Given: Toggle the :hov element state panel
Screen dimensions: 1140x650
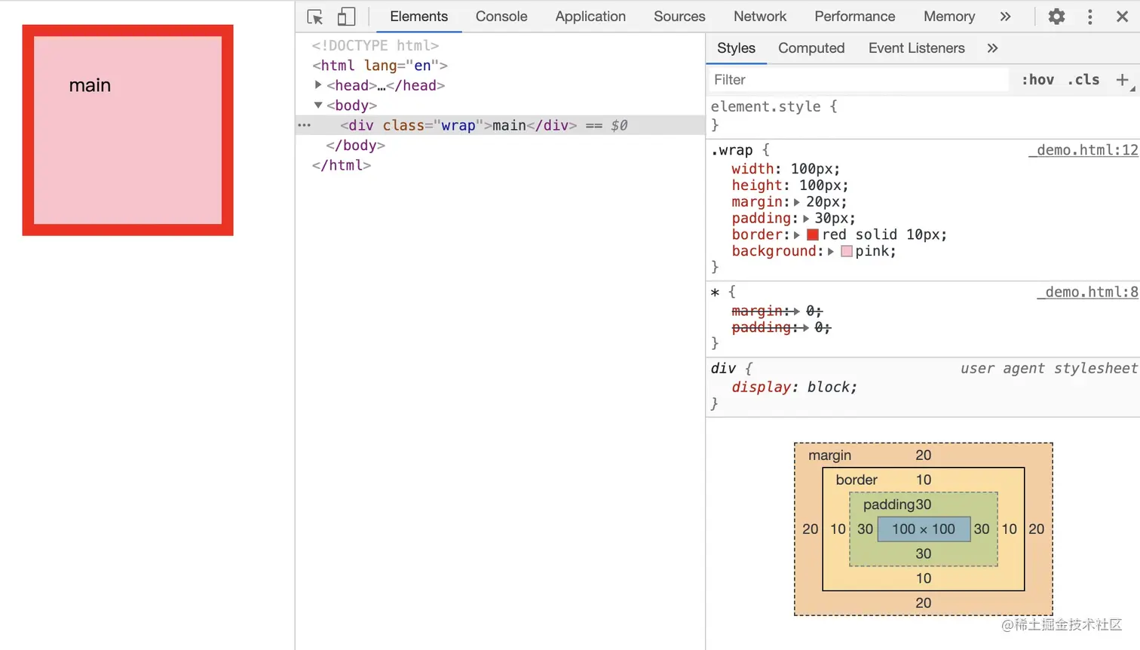Looking at the screenshot, I should [1037, 79].
